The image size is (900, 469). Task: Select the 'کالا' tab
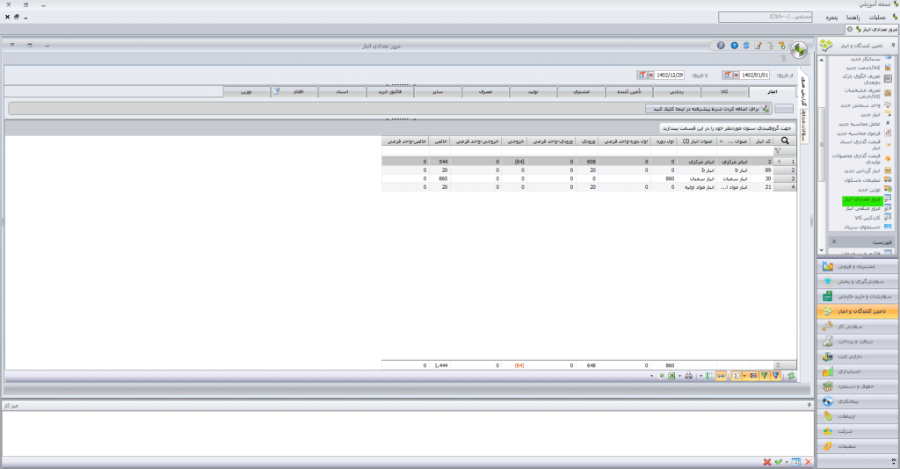(x=724, y=91)
